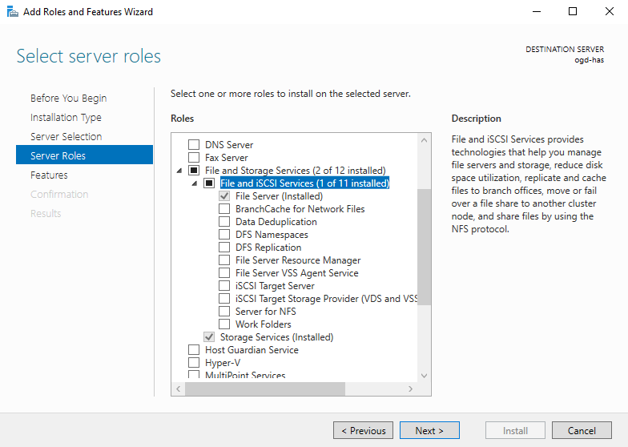Select the DFS Namespaces checkbox

point(224,235)
